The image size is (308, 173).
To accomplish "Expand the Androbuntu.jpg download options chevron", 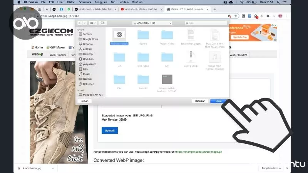I will 53,168.
